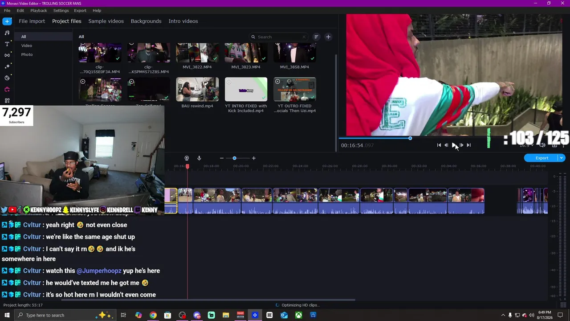Image resolution: width=570 pixels, height=321 pixels.
Task: Open the Audio music-note sidebar tab
Action: [x=7, y=33]
